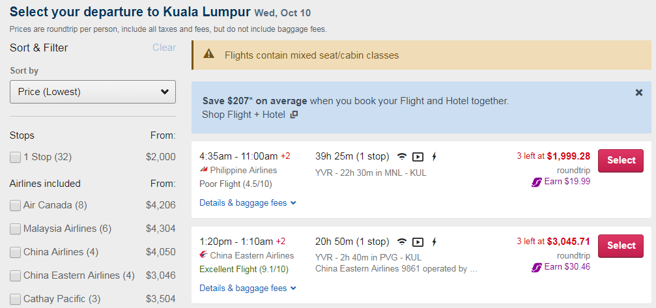The height and width of the screenshot is (308, 656).
Task: Check the 1 Stop filter checkbox
Action: [15, 158]
